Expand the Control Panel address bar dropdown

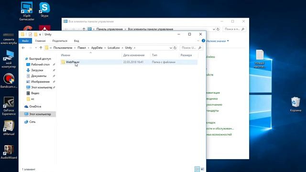(x=214, y=29)
